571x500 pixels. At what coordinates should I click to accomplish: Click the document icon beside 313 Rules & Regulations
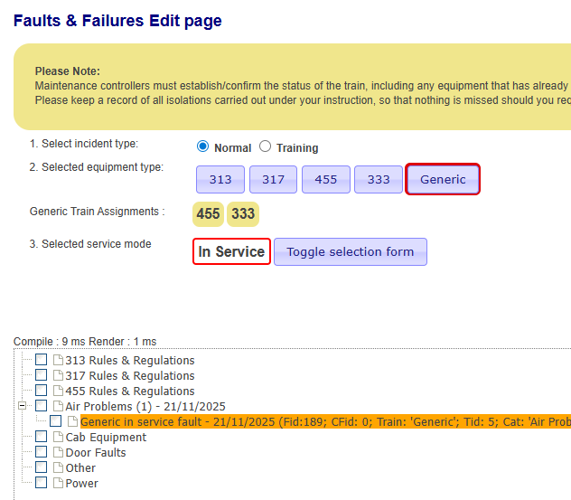pos(58,361)
